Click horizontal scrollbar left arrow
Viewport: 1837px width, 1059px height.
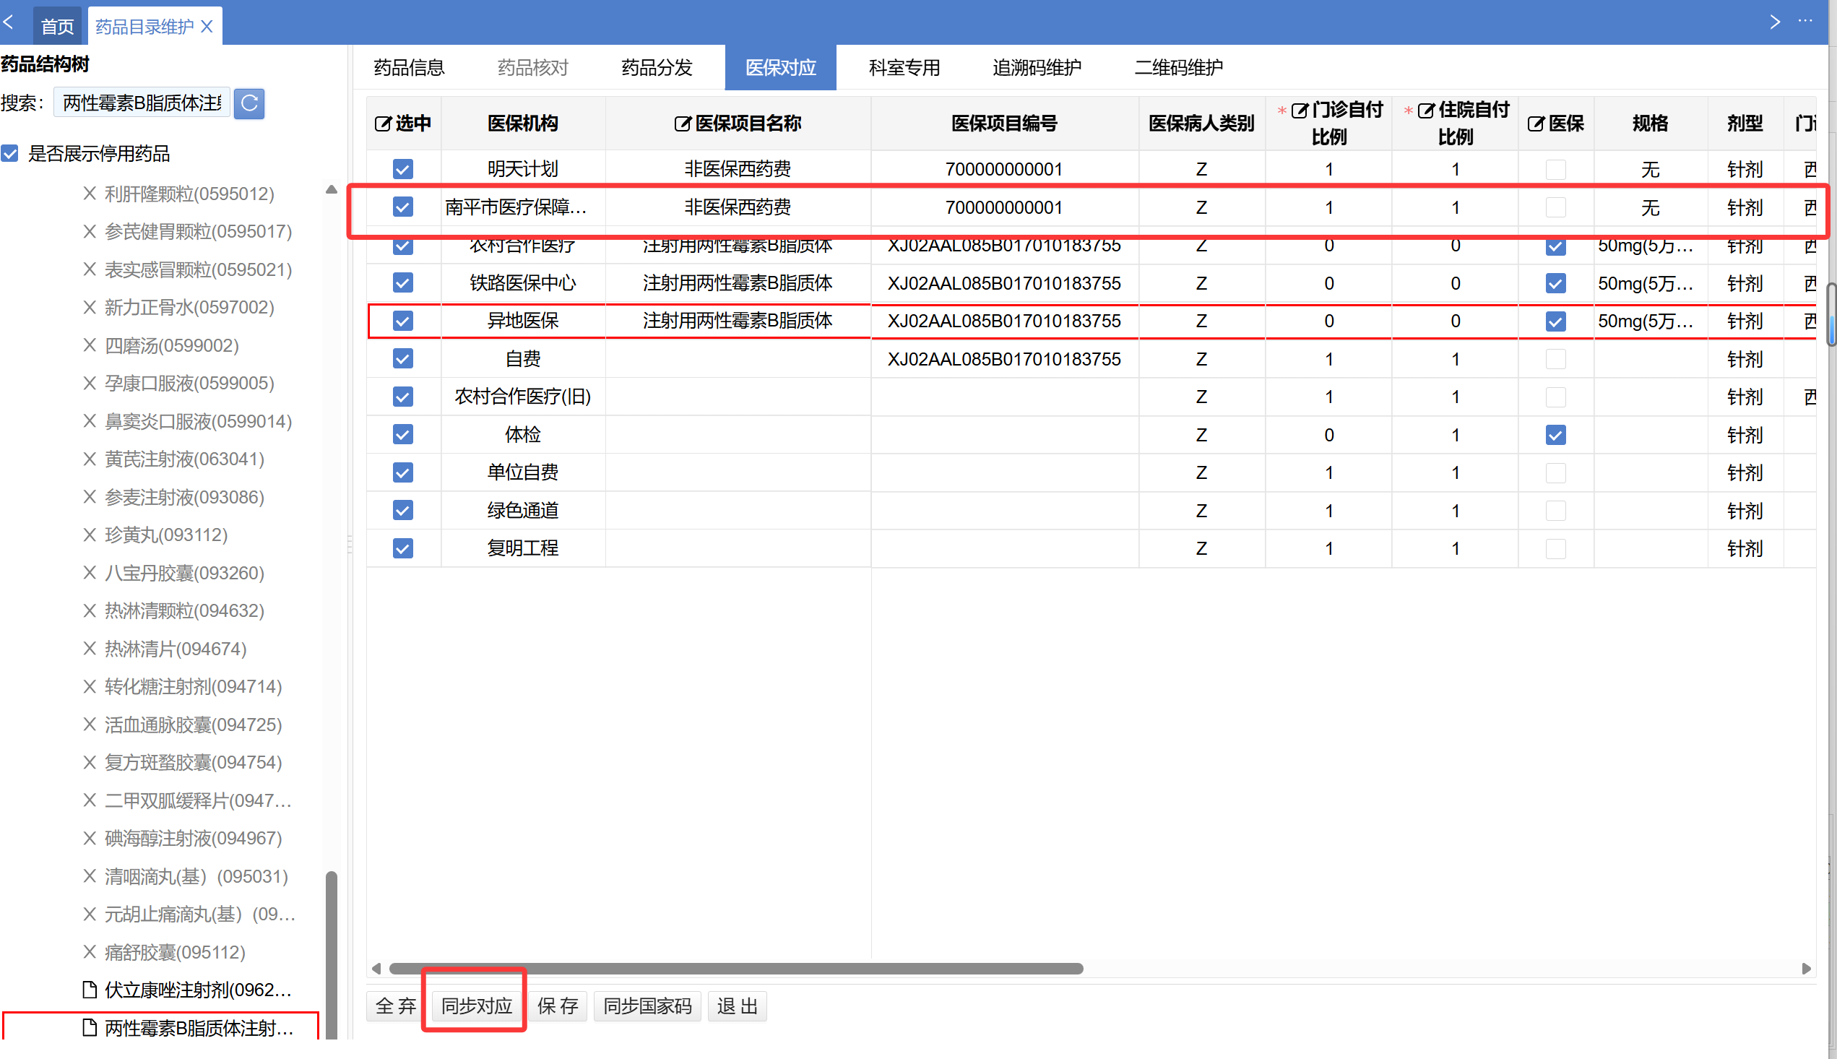click(x=376, y=968)
